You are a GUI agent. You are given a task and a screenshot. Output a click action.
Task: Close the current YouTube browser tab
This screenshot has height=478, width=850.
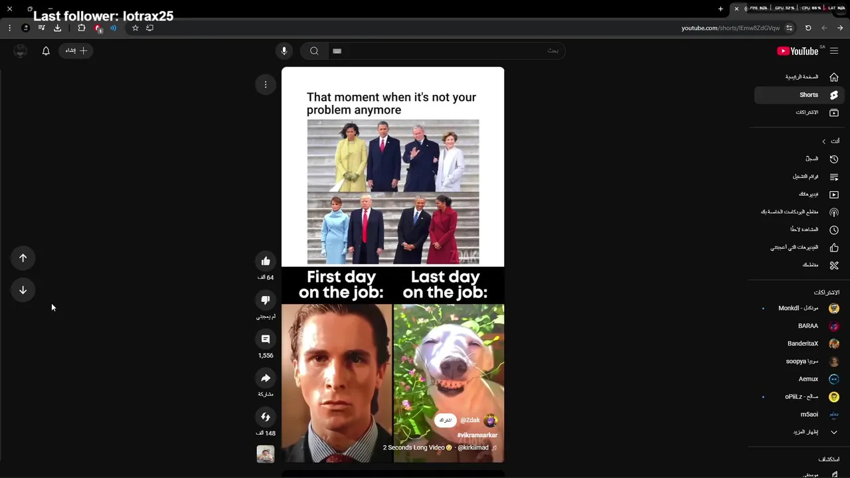(736, 9)
